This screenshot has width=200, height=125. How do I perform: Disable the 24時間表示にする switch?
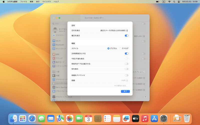click(x=126, y=53)
